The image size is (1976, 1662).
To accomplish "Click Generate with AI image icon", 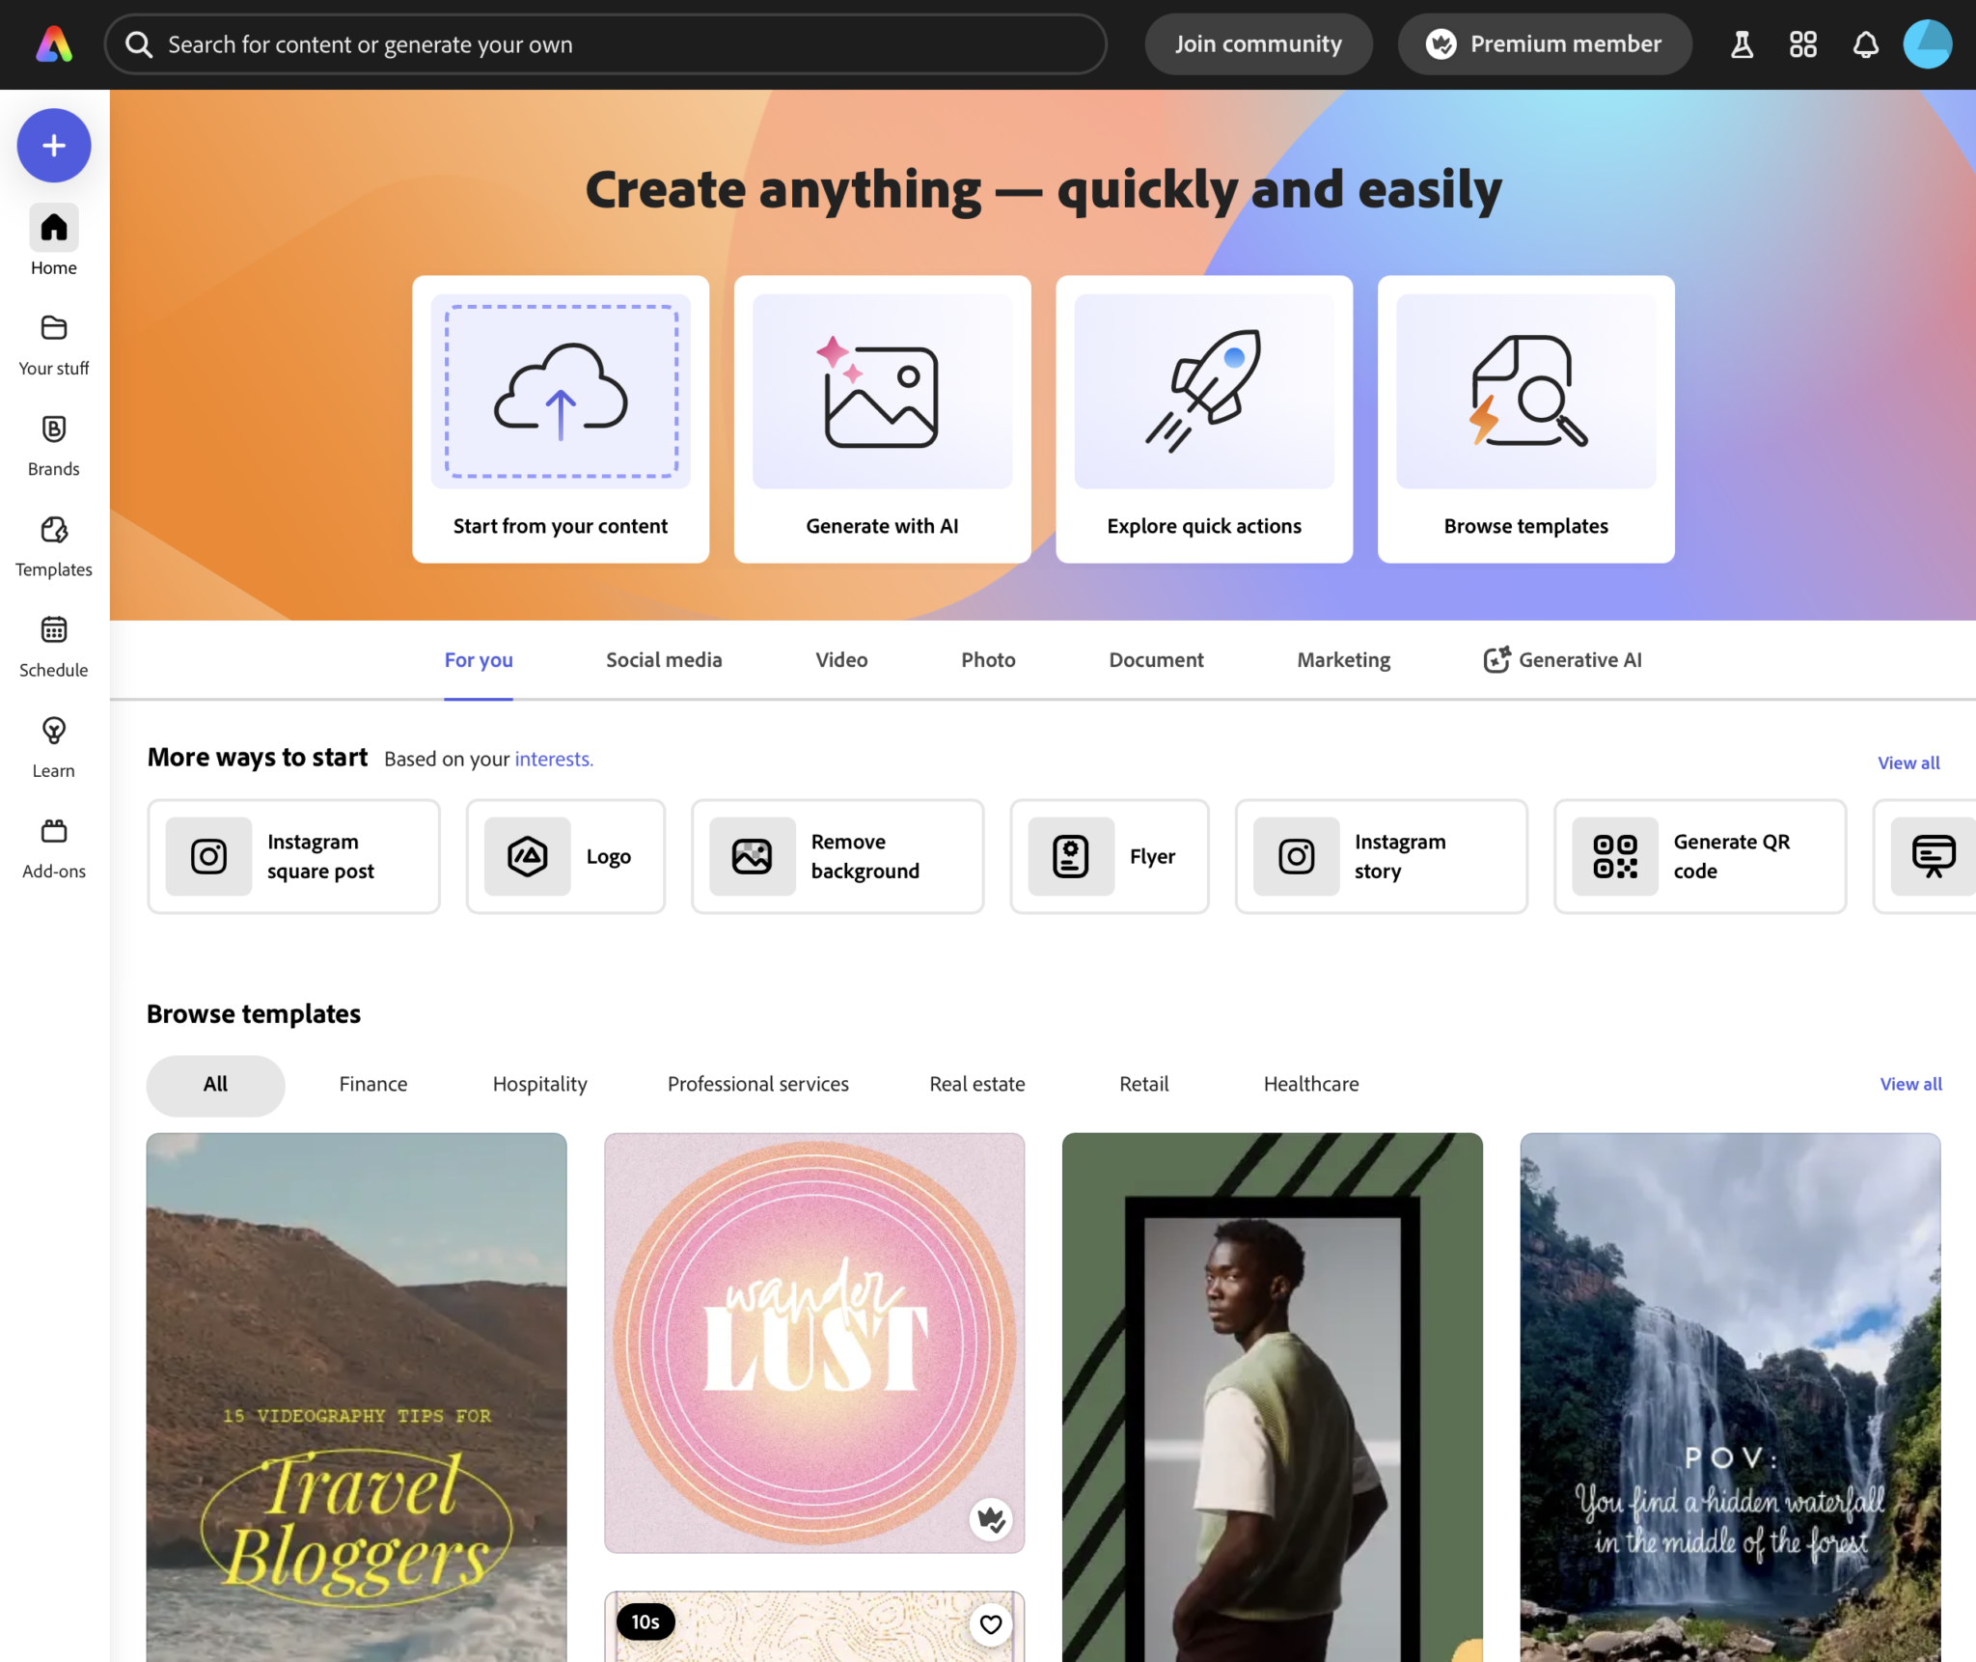I will 882,391.
